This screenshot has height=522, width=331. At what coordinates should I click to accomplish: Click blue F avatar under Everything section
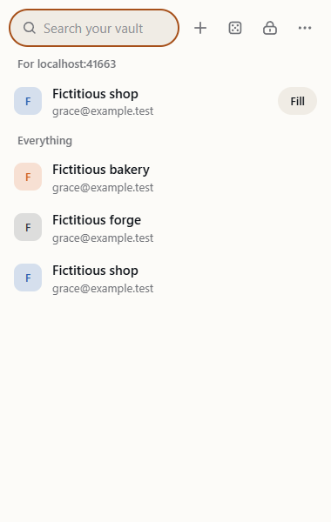click(x=28, y=278)
